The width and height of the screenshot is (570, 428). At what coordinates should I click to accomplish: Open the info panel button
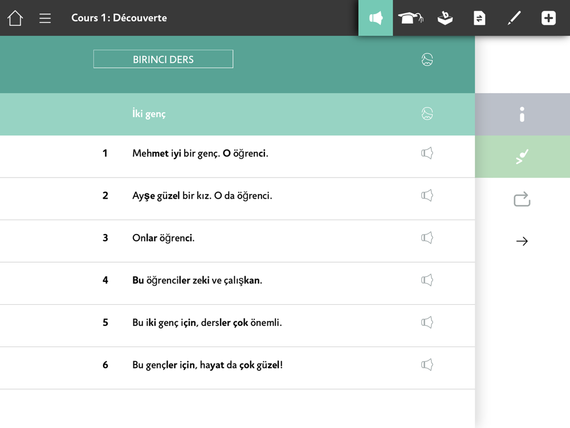(522, 114)
